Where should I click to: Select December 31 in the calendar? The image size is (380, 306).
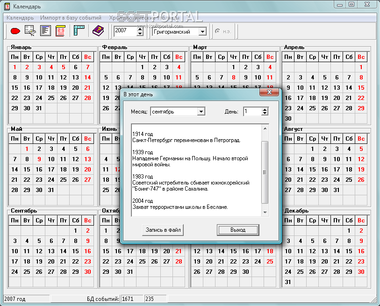pos(288,282)
